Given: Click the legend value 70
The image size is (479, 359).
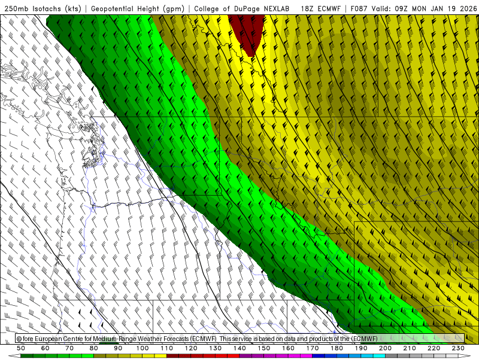Looking at the screenshot, I should click(69, 348).
